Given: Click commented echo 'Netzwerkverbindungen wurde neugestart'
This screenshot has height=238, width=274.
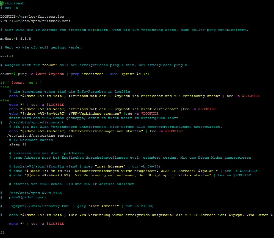Looking at the screenshot, I should pyautogui.click(x=133, y=171).
